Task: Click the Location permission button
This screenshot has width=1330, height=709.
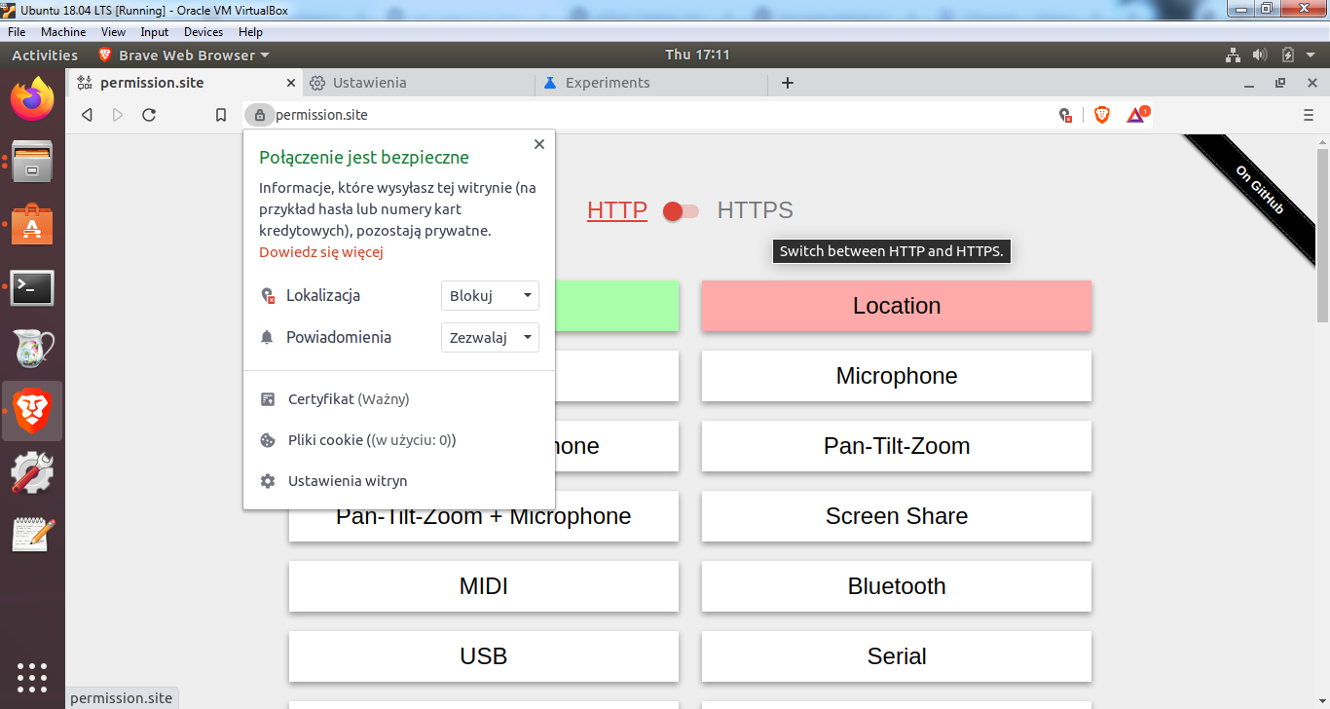Action: 897,306
